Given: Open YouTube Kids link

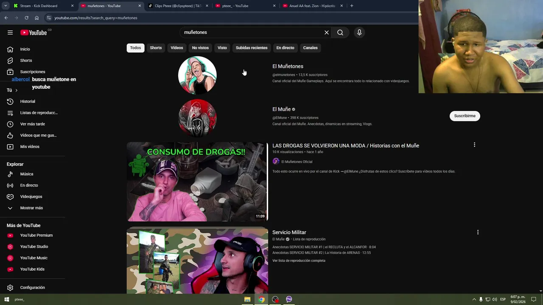Looking at the screenshot, I should [33, 269].
